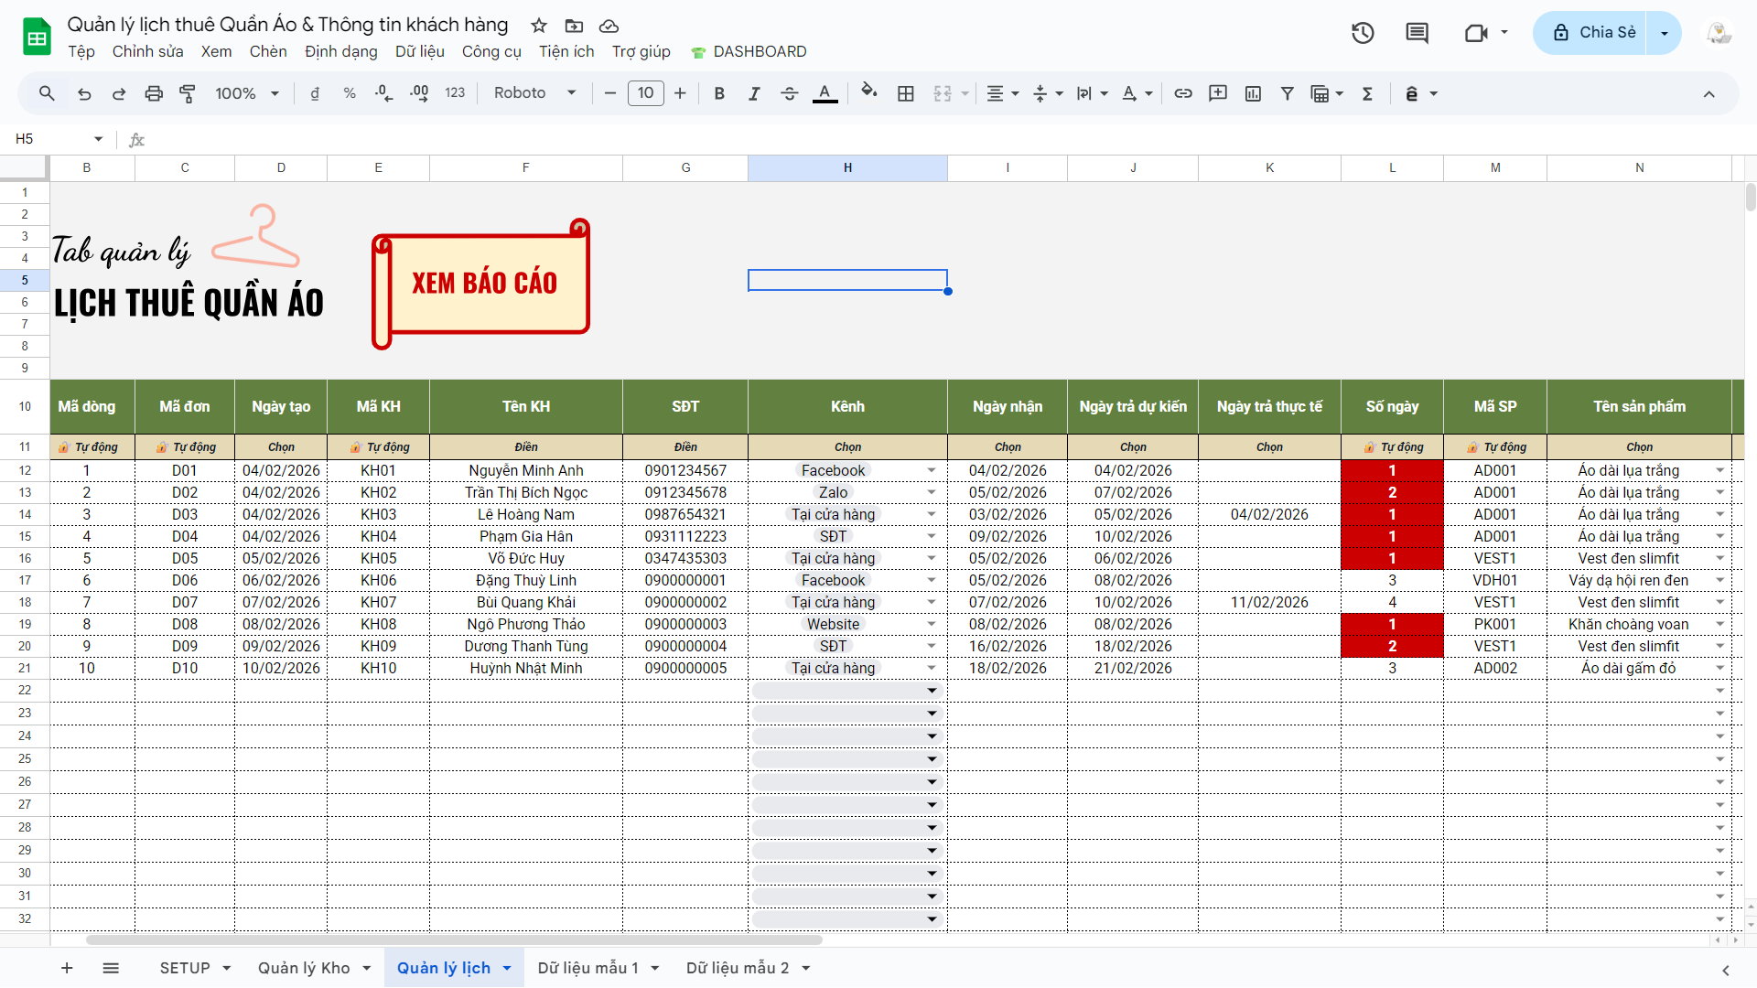Click the paint format roller icon
The height and width of the screenshot is (988, 1757).
click(x=188, y=93)
